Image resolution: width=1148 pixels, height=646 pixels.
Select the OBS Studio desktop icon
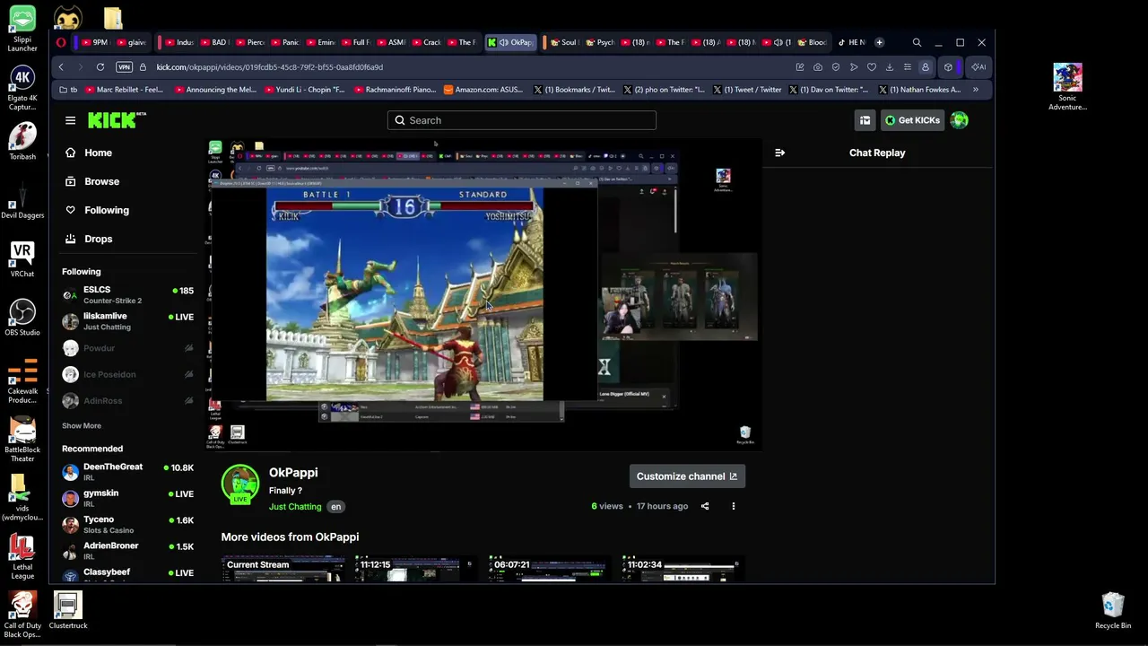[x=22, y=318]
